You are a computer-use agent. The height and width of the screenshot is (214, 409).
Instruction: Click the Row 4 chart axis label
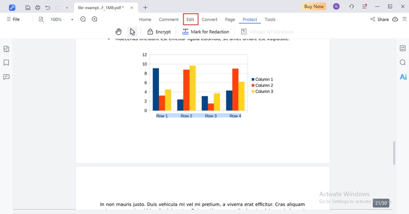click(x=235, y=116)
